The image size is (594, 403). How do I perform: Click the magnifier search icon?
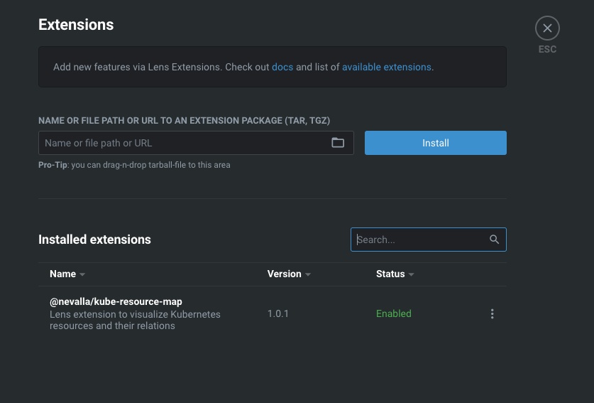494,240
